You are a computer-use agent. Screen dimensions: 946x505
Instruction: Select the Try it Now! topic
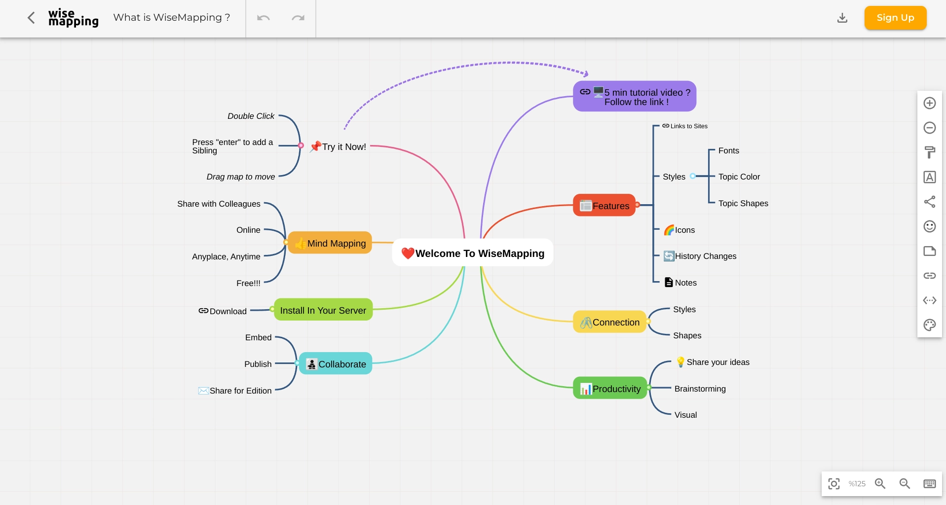pos(338,146)
